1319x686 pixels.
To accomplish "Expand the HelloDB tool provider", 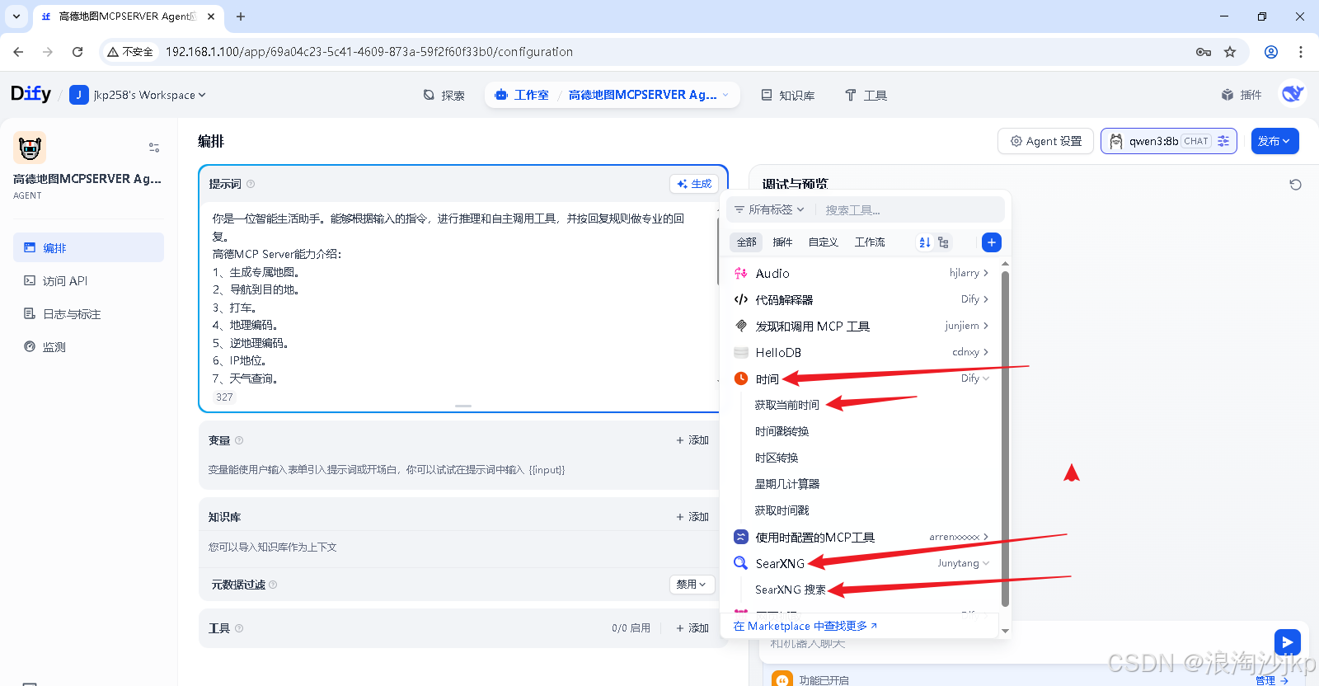I will click(861, 352).
